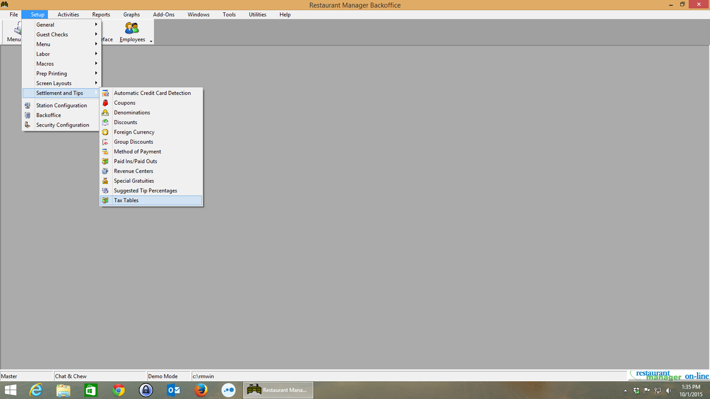Click the toolbar overflow arrow after Employees
Viewport: 710px width, 399px height.
coord(151,41)
